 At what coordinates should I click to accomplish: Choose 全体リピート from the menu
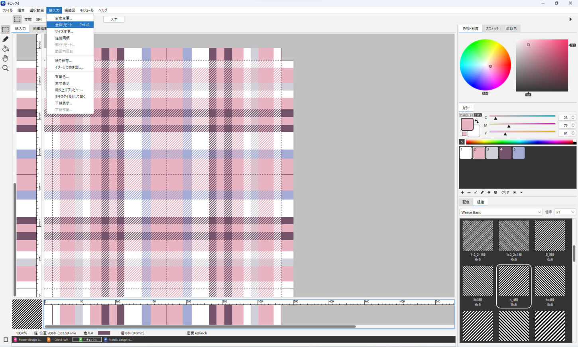coord(64,25)
